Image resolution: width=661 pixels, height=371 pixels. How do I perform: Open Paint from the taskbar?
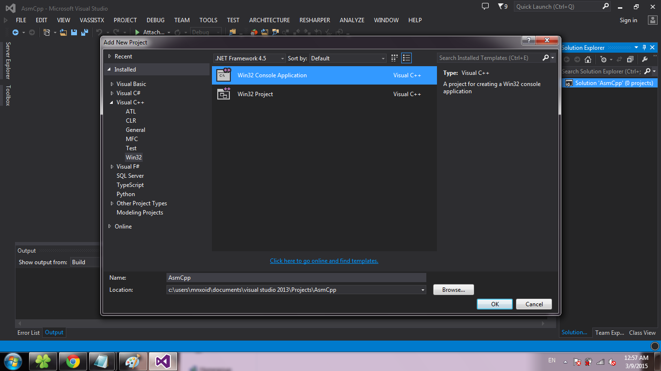point(132,361)
